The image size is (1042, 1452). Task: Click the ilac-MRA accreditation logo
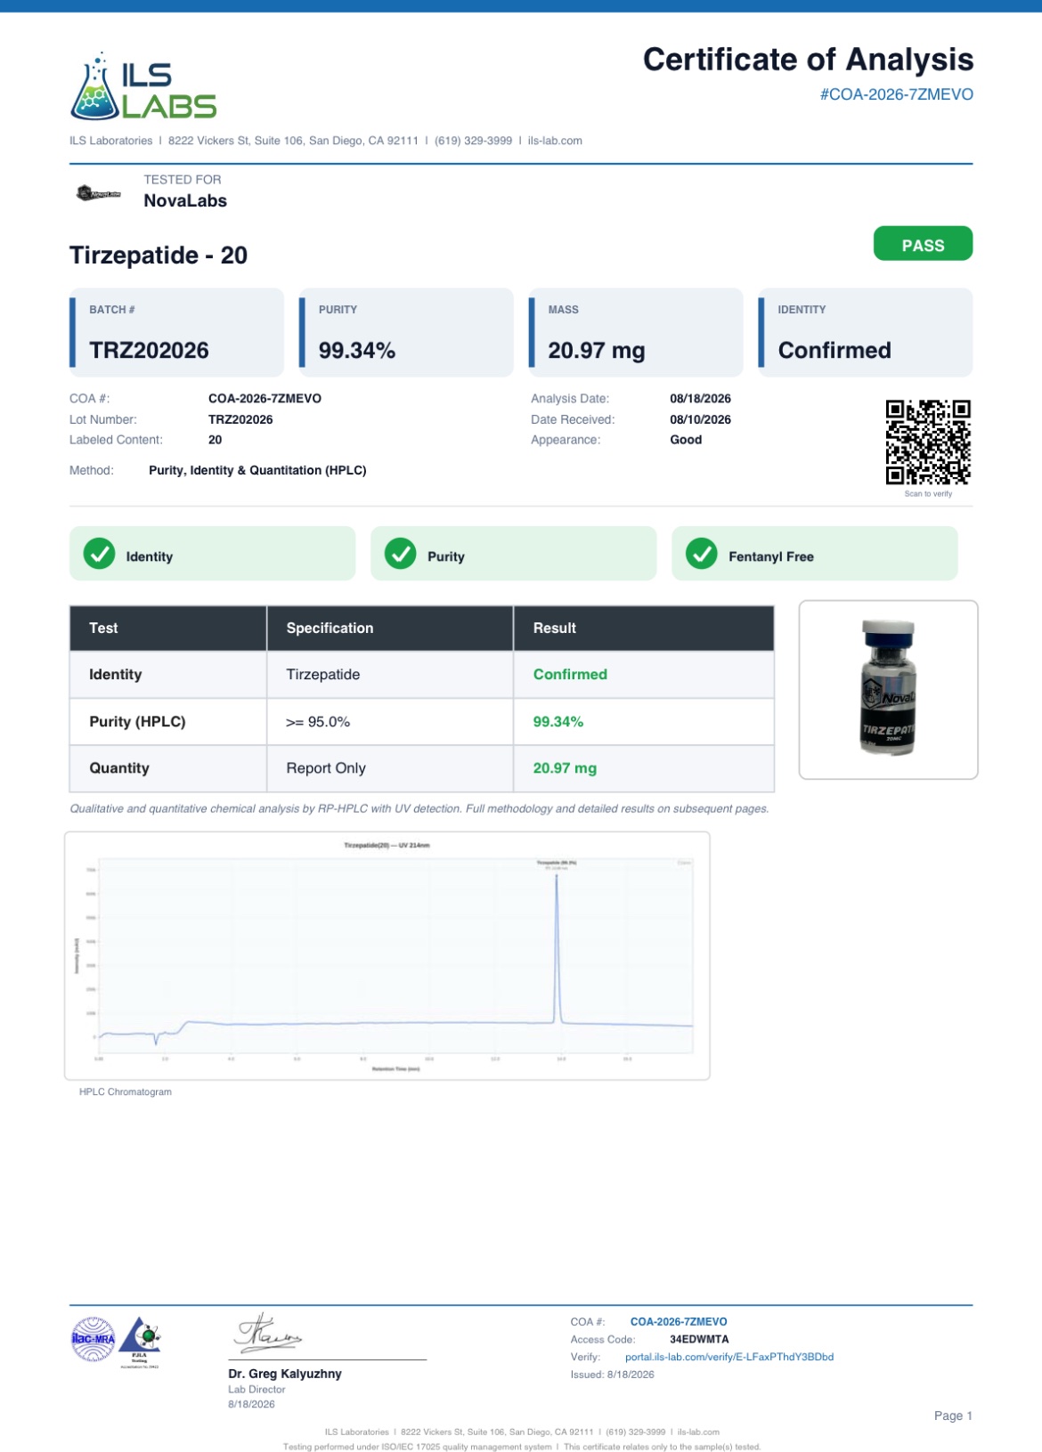coord(94,1339)
